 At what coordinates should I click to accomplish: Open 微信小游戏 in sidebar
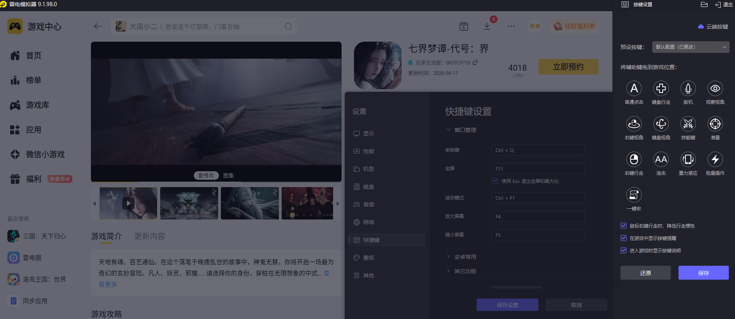point(37,154)
